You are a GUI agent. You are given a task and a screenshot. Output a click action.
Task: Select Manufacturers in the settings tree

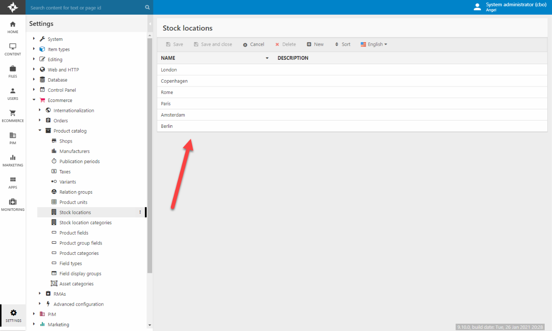(x=75, y=151)
